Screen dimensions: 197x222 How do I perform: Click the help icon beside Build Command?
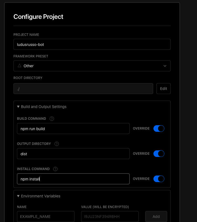(x=52, y=119)
